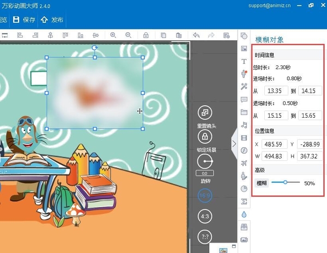Toggle the lock scene button
Viewport: 327px width, 253px height.
pyautogui.click(x=205, y=137)
